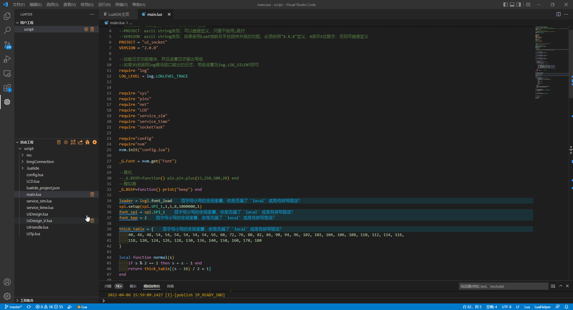The width and height of the screenshot is (573, 310).
Task: Open the Manage gear icon
Action: (7, 296)
